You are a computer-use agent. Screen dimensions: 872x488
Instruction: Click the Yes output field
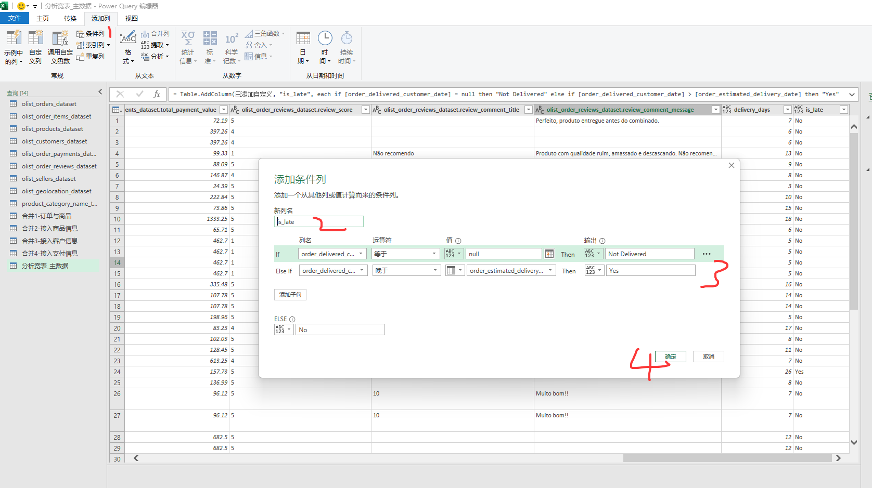coord(651,271)
